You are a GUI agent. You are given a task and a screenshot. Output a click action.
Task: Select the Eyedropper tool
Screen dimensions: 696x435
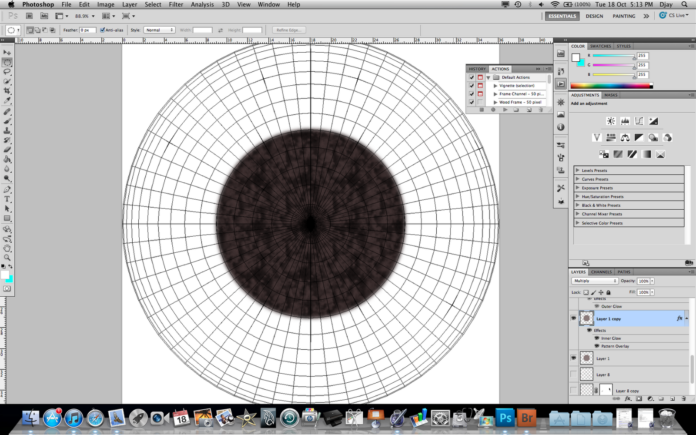[7, 100]
